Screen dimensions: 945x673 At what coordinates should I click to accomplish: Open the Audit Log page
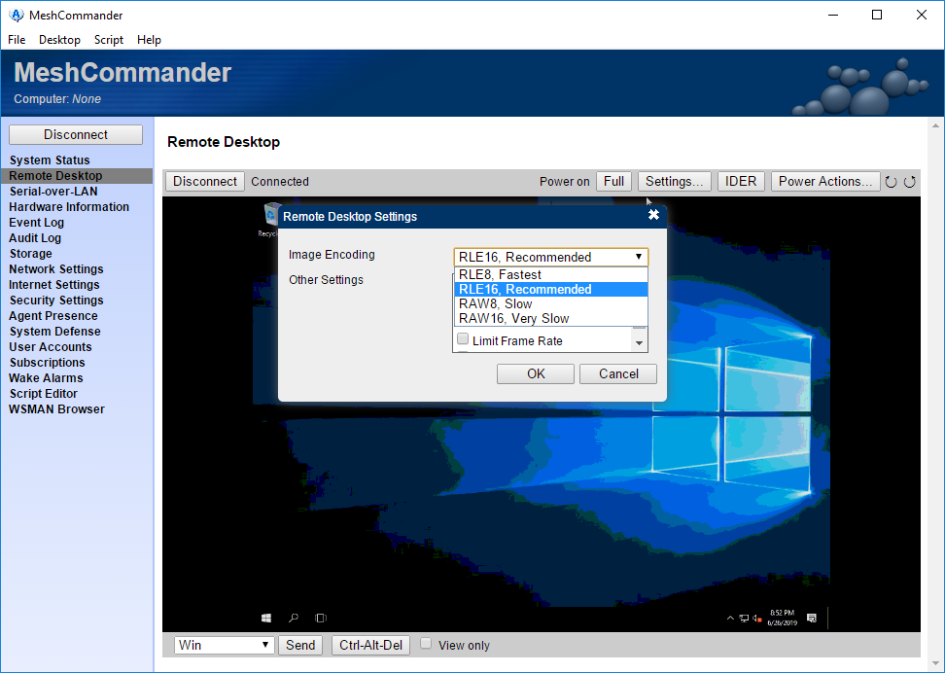pos(35,238)
